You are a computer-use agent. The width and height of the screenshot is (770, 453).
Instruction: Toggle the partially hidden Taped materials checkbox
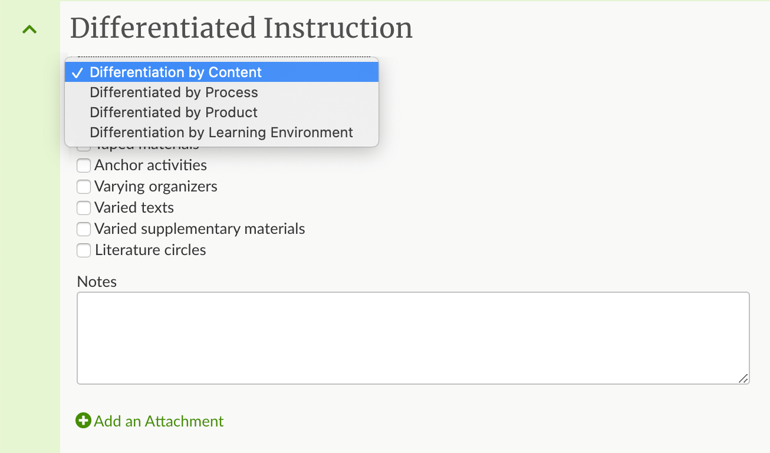(x=84, y=147)
